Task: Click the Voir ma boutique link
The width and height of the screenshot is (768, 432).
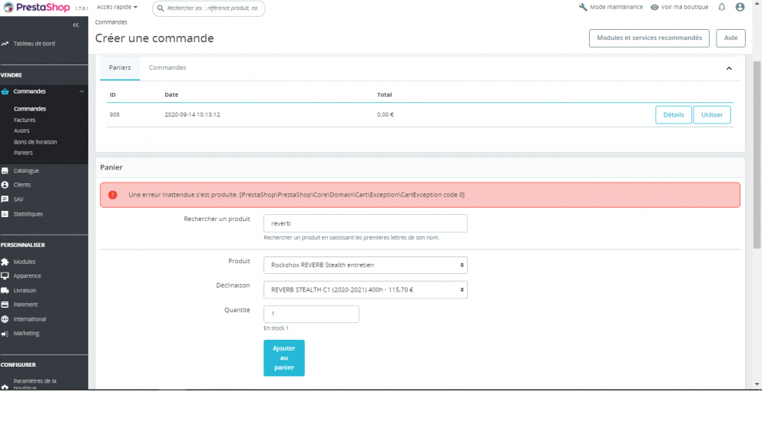Action: pyautogui.click(x=685, y=8)
